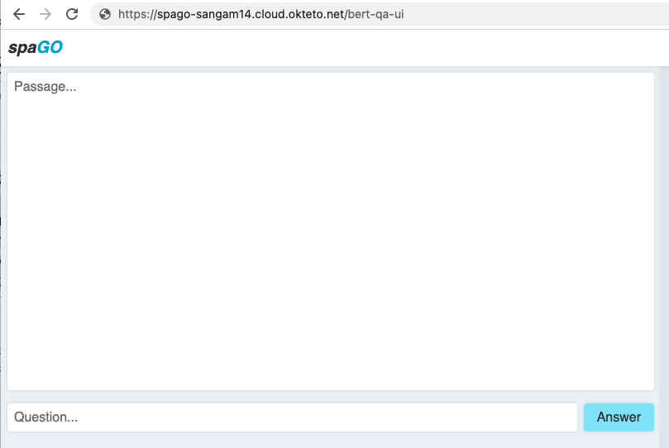
Task: Focus the Passage text area
Action: (x=331, y=231)
